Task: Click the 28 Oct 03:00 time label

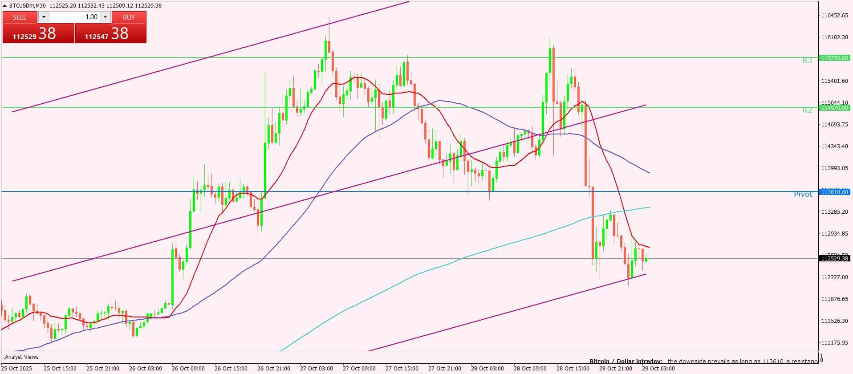Action: click(487, 369)
